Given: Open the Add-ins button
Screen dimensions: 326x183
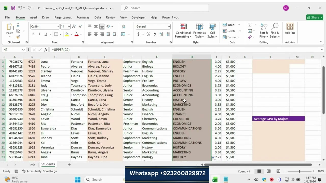Looking at the screenshot, I should [x=290, y=29].
